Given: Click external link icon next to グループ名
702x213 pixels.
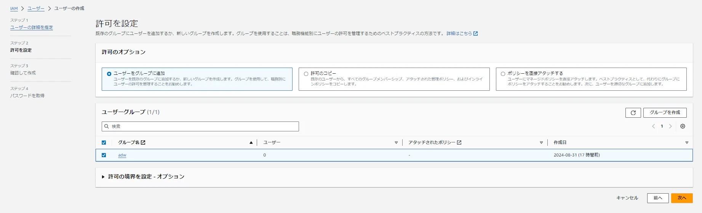Looking at the screenshot, I should (x=143, y=143).
